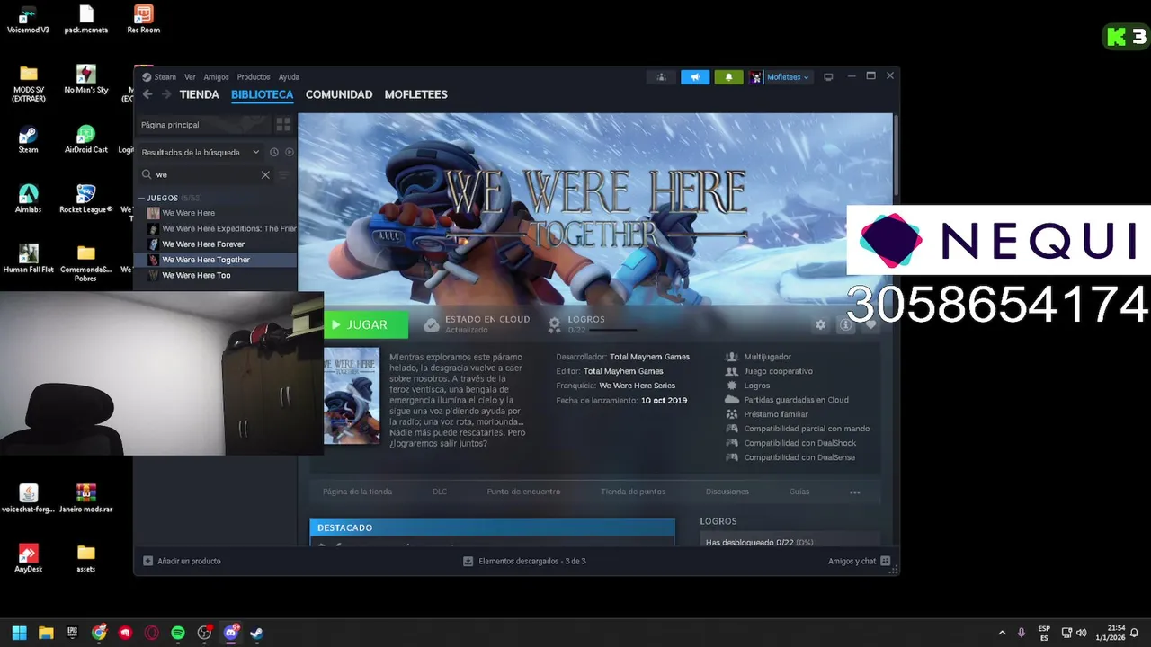The height and width of the screenshot is (647, 1151).
Task: Show hidden system tray icons
Action: (1002, 633)
